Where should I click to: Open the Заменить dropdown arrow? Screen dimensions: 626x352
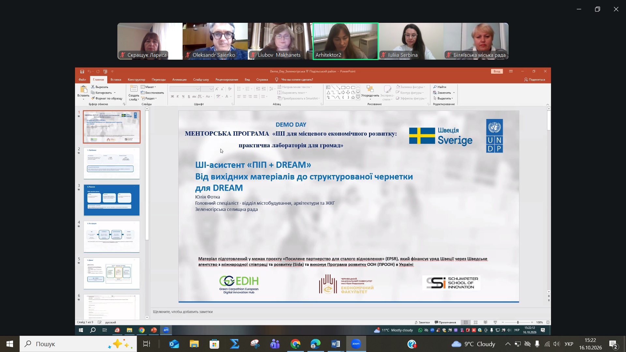pos(454,93)
